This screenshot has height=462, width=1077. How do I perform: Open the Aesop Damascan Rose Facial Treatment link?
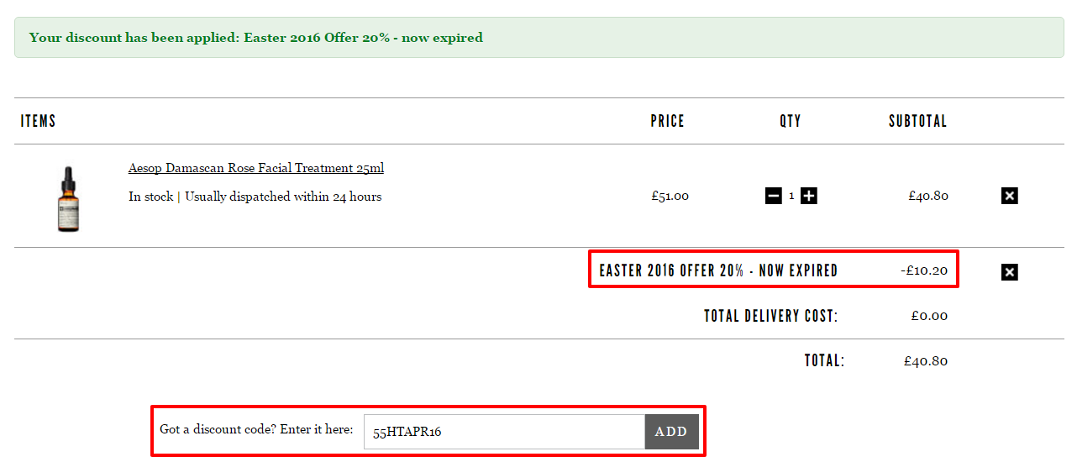coord(256,168)
